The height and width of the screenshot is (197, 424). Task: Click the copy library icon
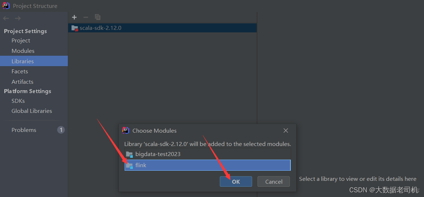point(97,17)
